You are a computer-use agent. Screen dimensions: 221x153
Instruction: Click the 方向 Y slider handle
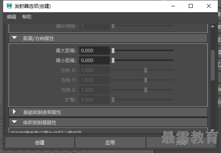[146, 80]
